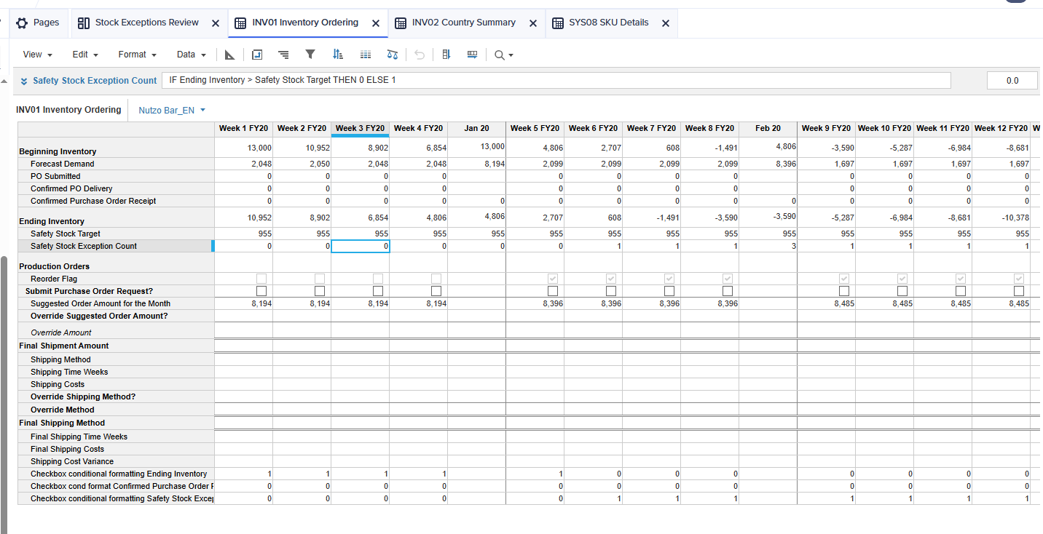This screenshot has height=534, width=1043.
Task: Click the 0.0 value box in the formula bar
Action: coord(1012,81)
